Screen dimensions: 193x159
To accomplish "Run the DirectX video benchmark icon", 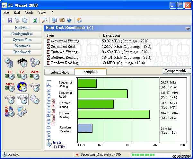I will click(22, 87).
